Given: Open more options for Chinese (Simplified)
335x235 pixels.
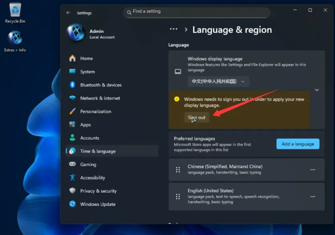Looking at the screenshot, I should coord(313,170).
